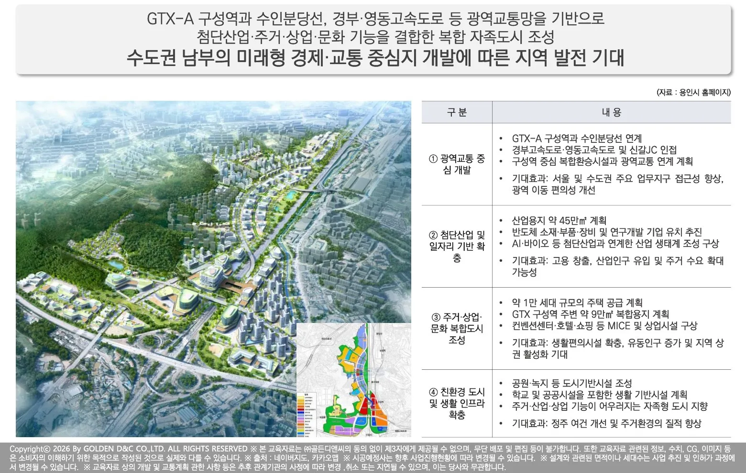
Task: Select '학교 및 공공시설을 포함한' bullet
Action: (x=600, y=395)
